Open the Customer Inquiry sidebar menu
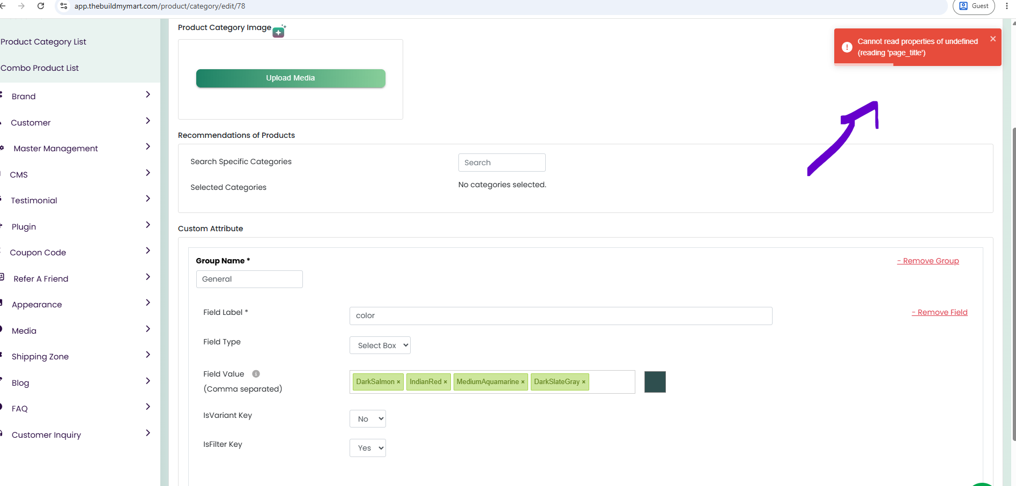 (x=46, y=435)
